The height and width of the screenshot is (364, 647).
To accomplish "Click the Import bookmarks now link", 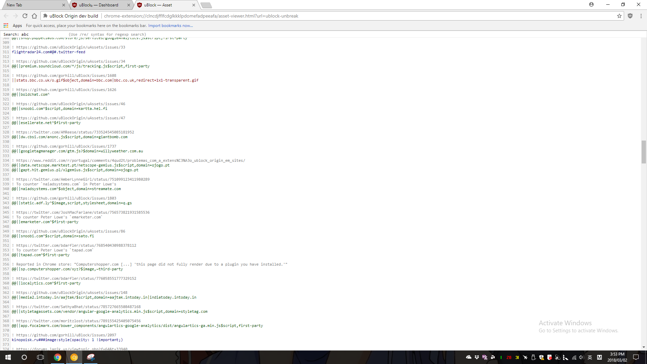I will pos(171,25).
